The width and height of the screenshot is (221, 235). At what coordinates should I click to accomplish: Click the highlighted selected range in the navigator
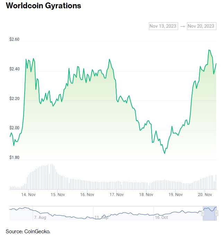pyautogui.click(x=210, y=214)
